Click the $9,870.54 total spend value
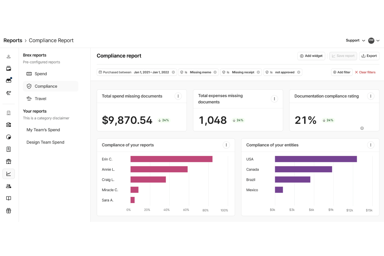 pyautogui.click(x=127, y=120)
